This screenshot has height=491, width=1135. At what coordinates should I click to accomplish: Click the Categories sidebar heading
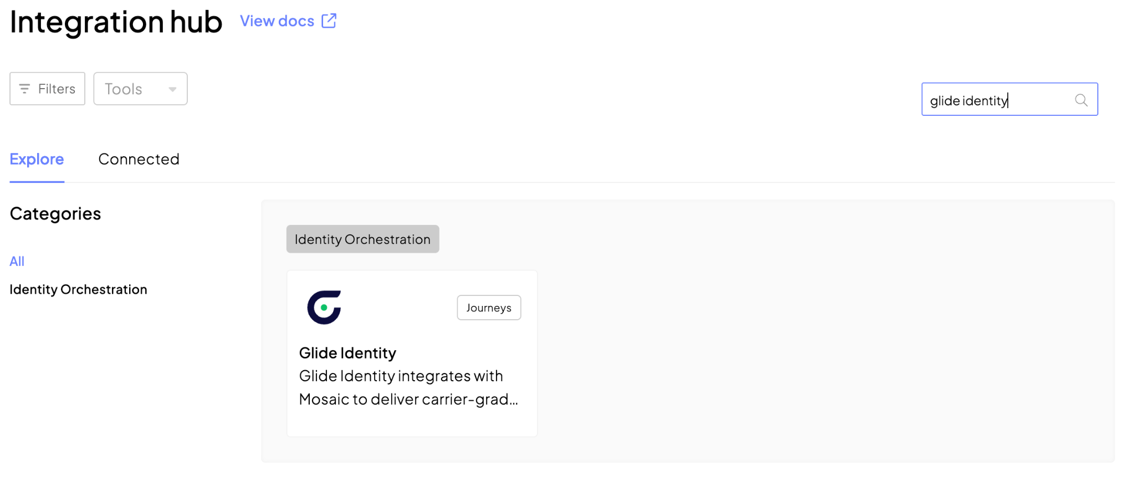(x=55, y=213)
